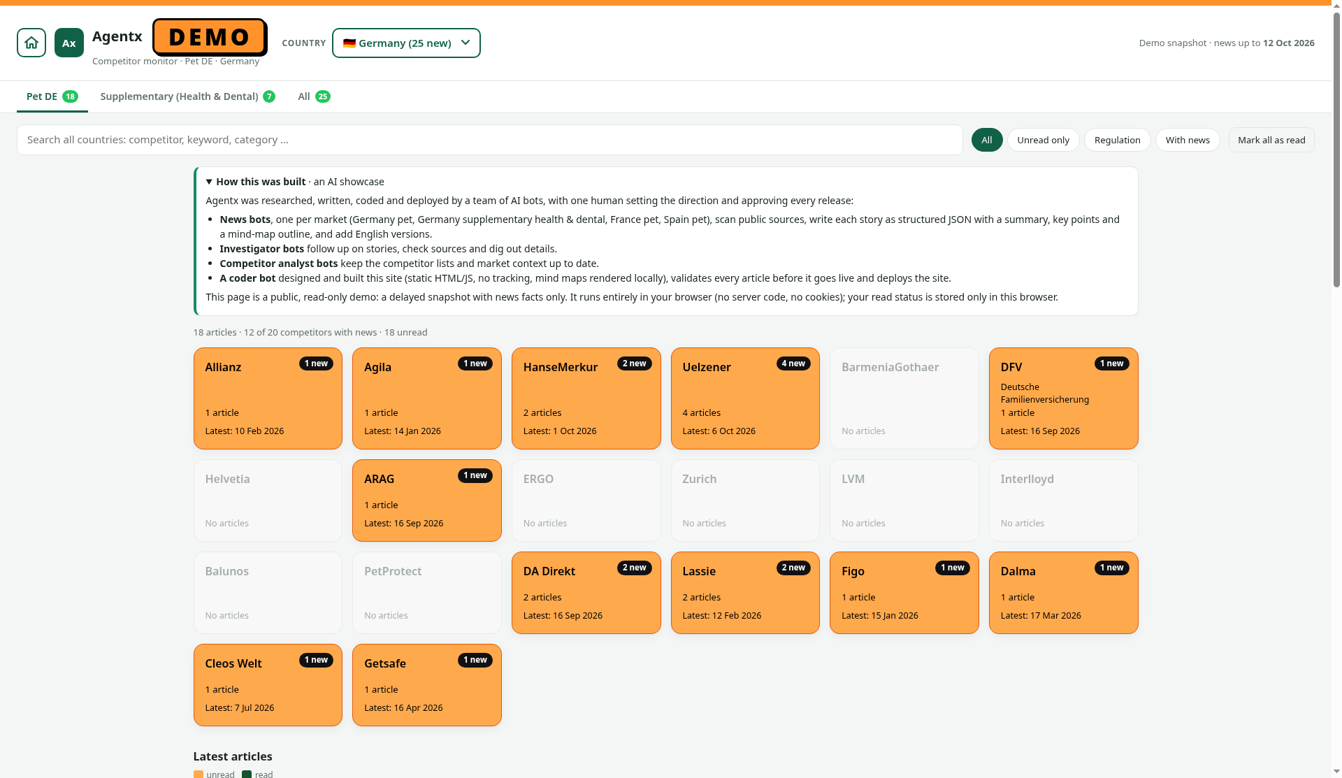Open the Figo competitor card

coord(904,593)
